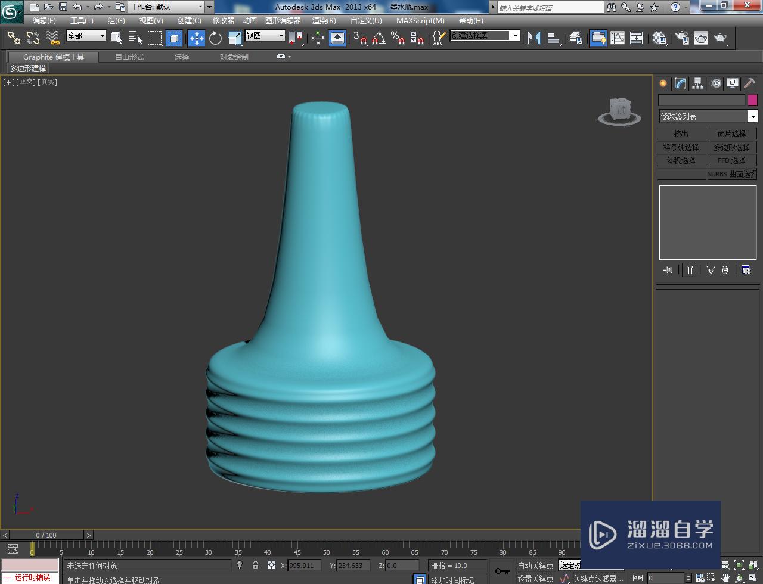Toggle the Selection Lock padlock icon

point(255,565)
